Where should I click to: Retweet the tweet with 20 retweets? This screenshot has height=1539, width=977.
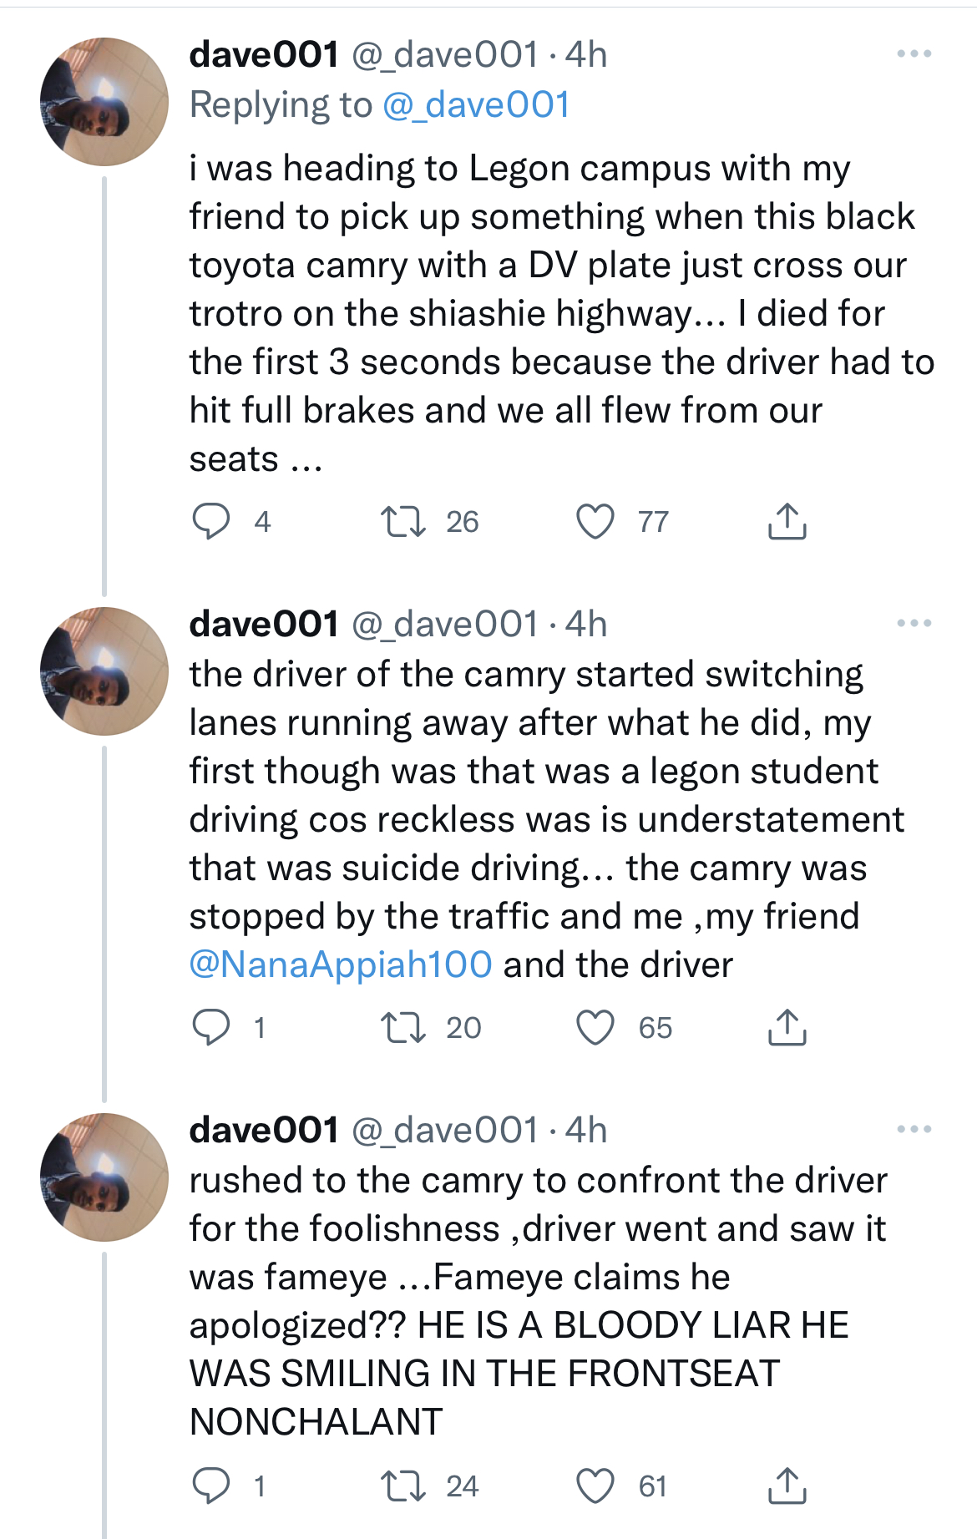pyautogui.click(x=403, y=1027)
